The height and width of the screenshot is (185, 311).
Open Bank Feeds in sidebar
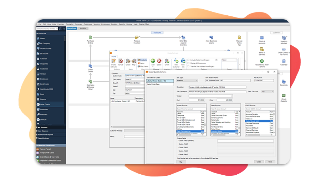point(45,84)
